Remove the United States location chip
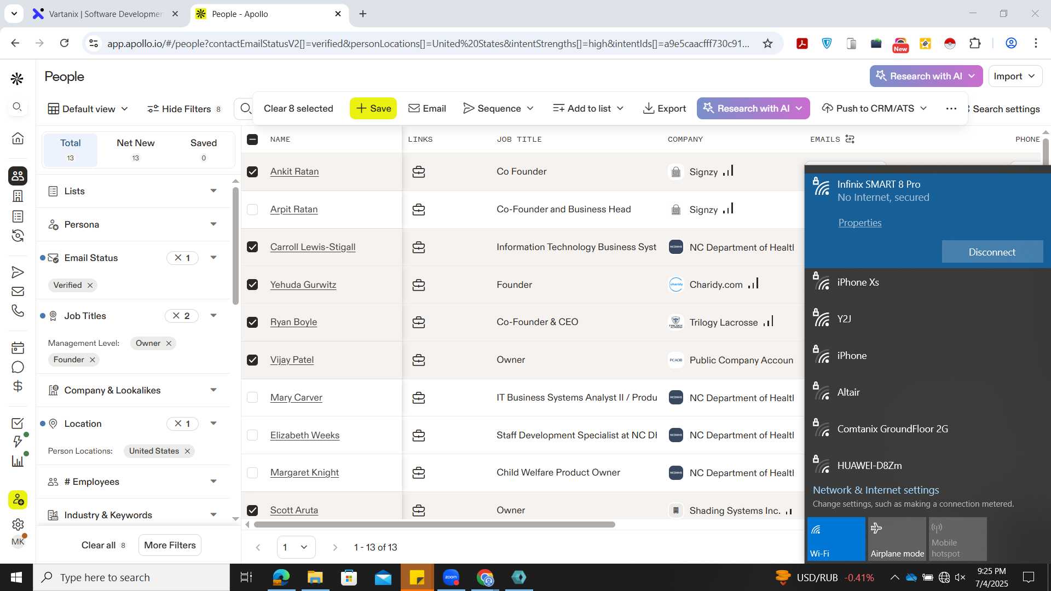Image resolution: width=1051 pixels, height=591 pixels. (187, 451)
